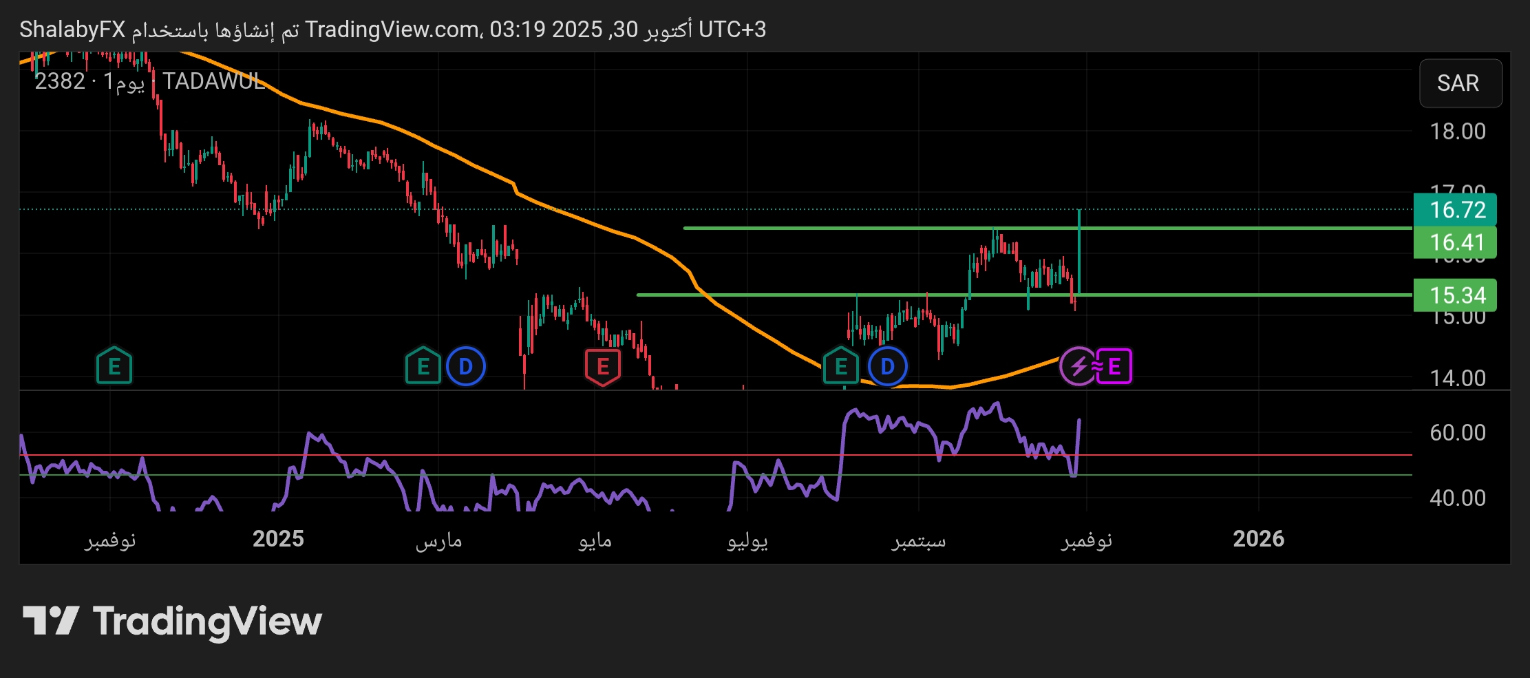This screenshot has width=1530, height=678.
Task: Click the 16.72 current price label
Action: (1456, 210)
